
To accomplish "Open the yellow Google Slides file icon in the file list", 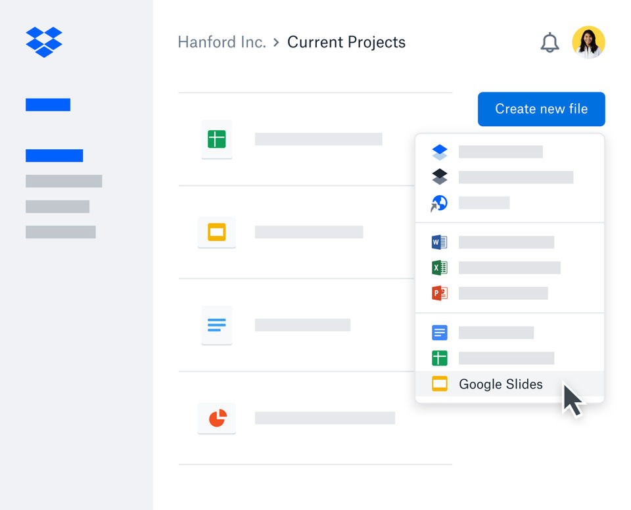I will click(216, 232).
